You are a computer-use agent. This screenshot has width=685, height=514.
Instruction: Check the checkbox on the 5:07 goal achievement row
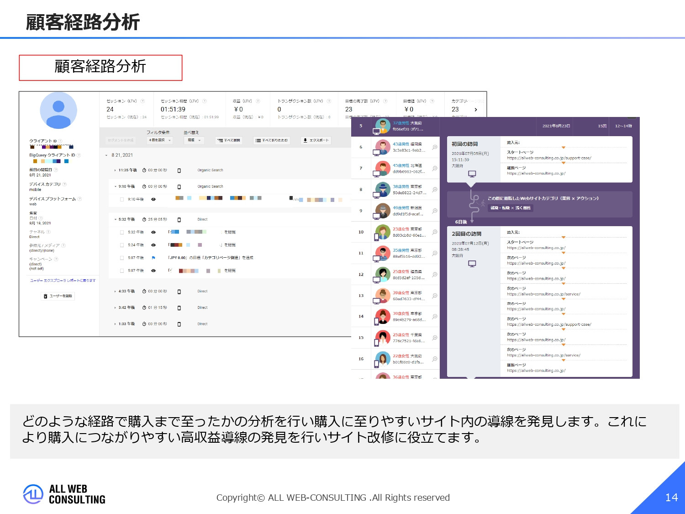pos(122,258)
